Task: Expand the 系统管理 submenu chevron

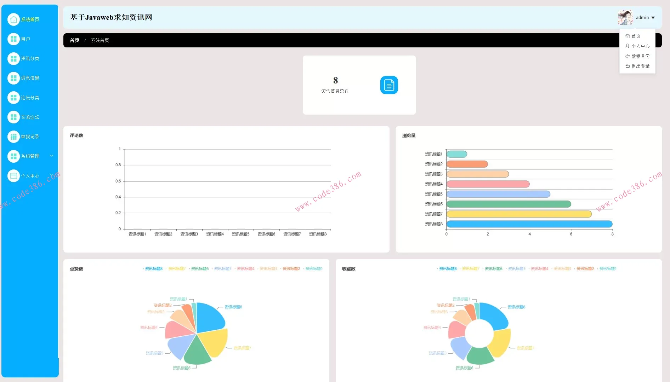Action: point(51,156)
